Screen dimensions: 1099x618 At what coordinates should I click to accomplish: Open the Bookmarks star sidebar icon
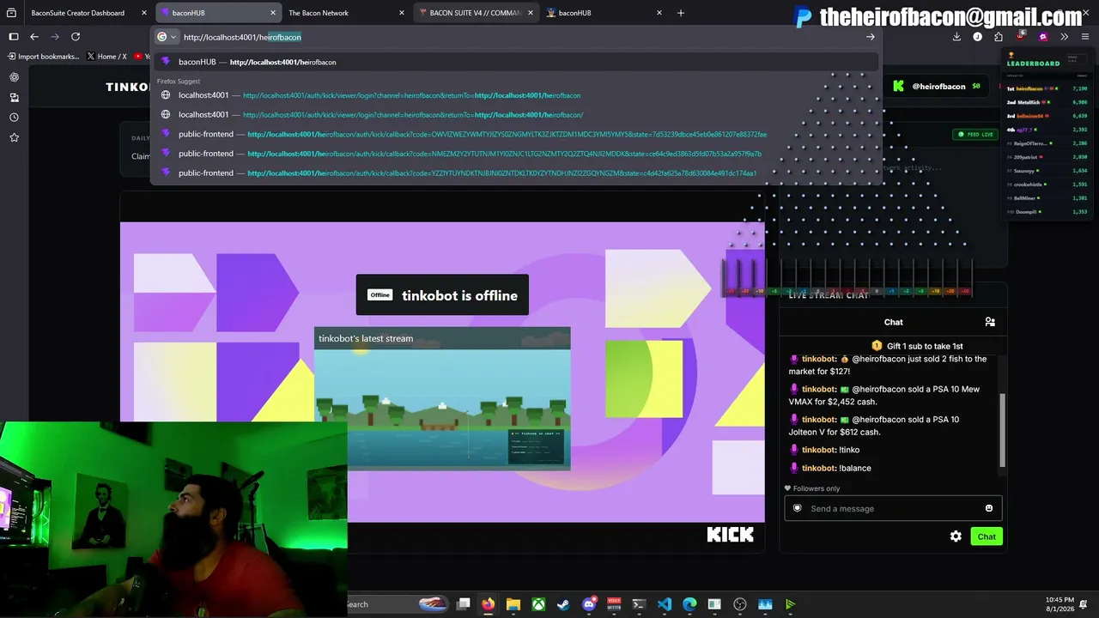pyautogui.click(x=14, y=137)
